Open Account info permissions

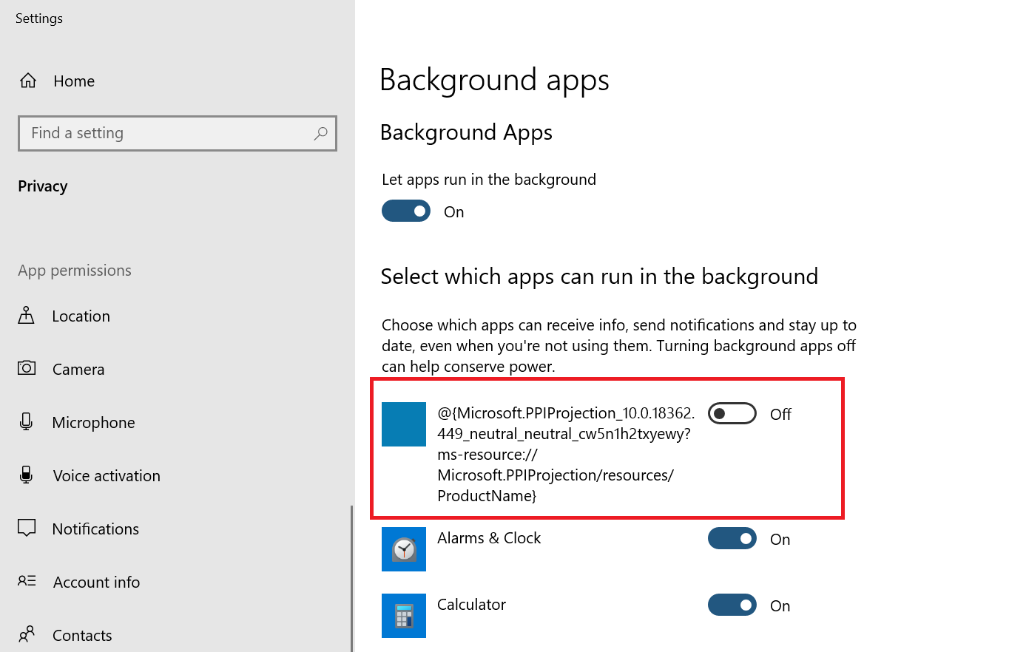pos(96,582)
